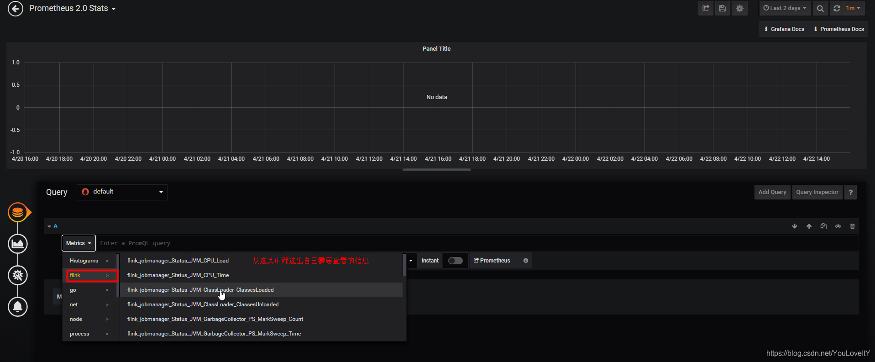Image resolution: width=875 pixels, height=362 pixels.
Task: Select the Alert bell tab icon
Action: tap(18, 307)
